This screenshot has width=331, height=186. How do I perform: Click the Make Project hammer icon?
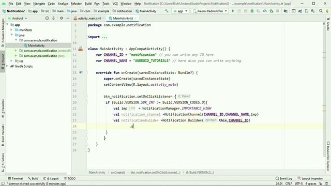pos(167,11)
